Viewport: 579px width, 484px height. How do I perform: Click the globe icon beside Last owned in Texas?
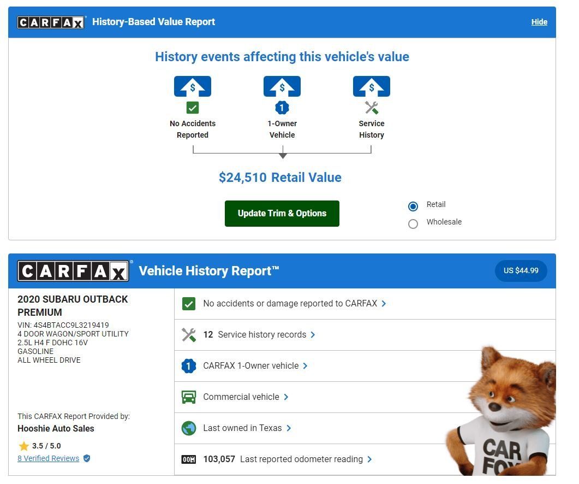(189, 428)
